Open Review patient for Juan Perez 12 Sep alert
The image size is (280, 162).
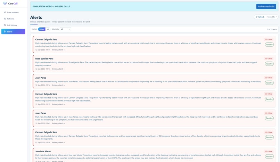(x=58, y=85)
